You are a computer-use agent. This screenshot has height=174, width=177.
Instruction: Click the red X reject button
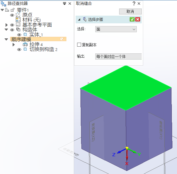pyautogui.click(x=138, y=19)
